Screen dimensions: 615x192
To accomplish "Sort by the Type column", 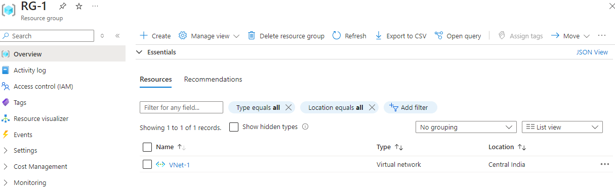I will click(x=390, y=147).
